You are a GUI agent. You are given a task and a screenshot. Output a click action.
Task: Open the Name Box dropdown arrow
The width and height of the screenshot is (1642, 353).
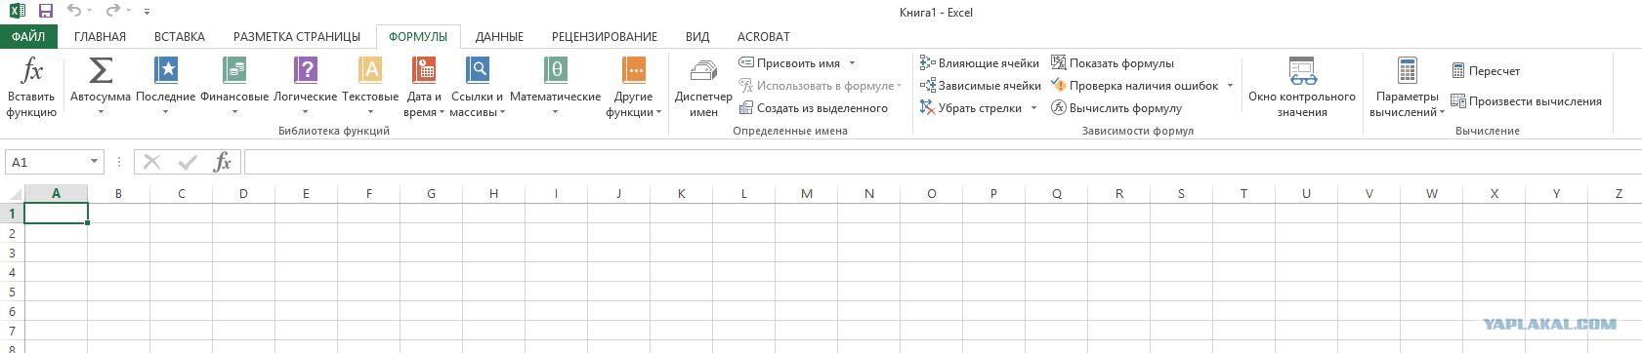pos(94,162)
